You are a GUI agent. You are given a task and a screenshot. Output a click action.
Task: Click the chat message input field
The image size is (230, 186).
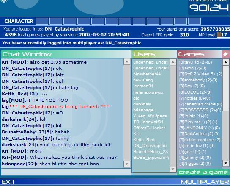point(66,172)
